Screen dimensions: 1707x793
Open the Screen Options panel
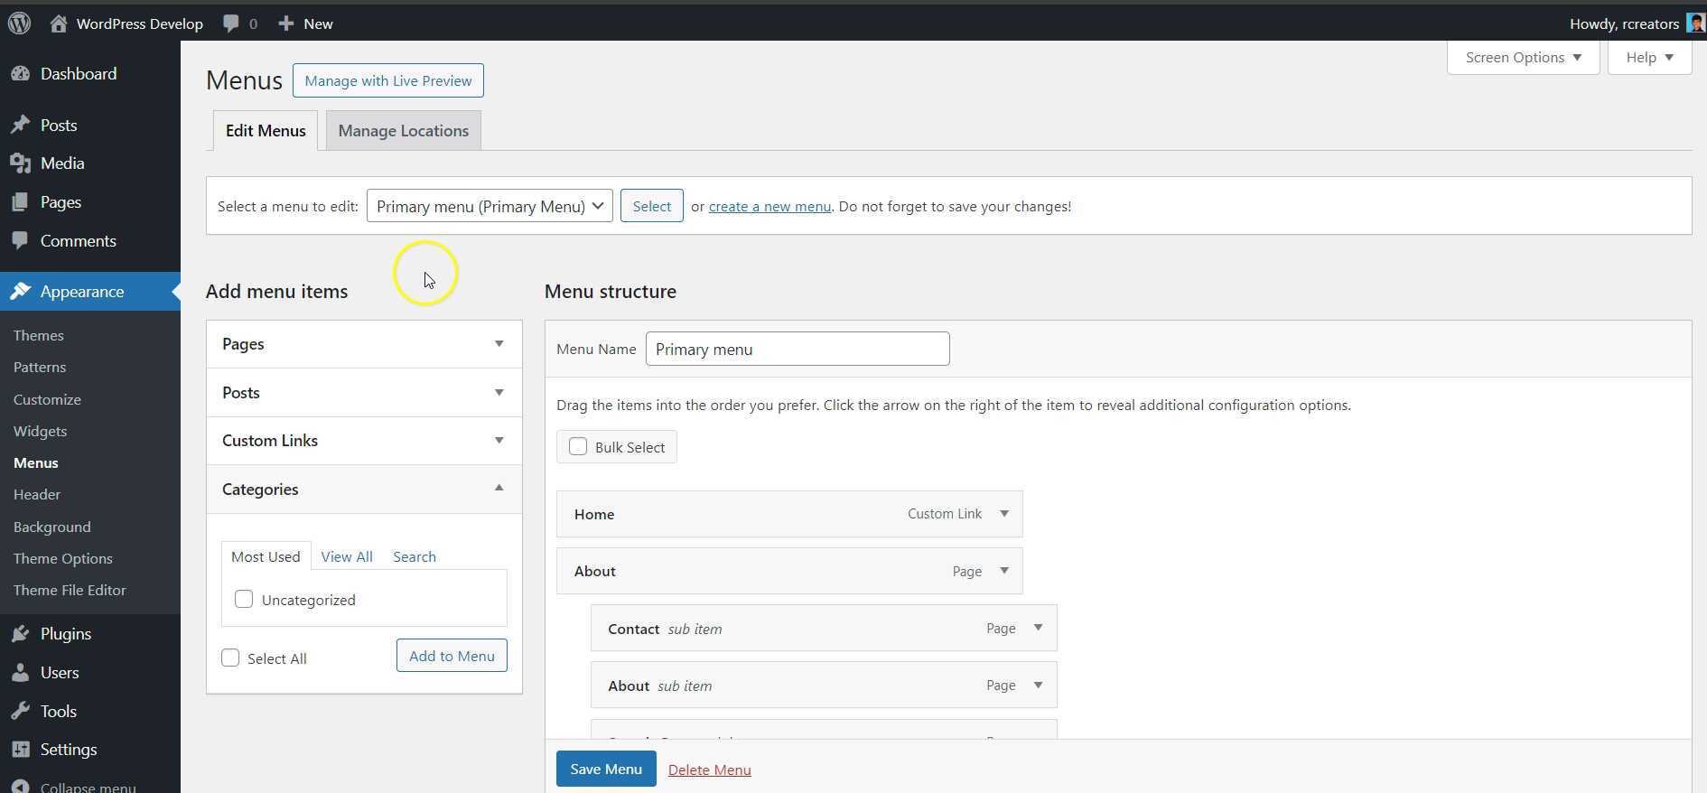pyautogui.click(x=1523, y=57)
